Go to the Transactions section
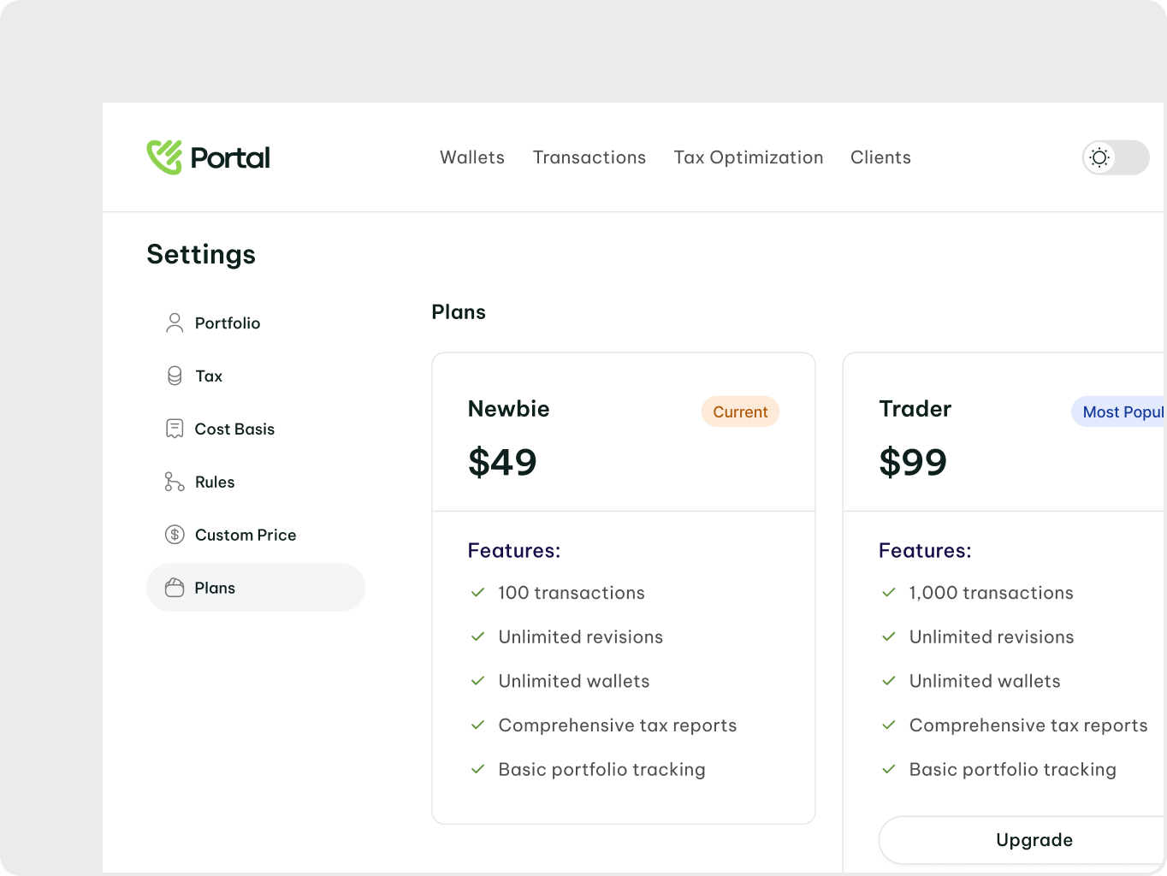 [589, 157]
